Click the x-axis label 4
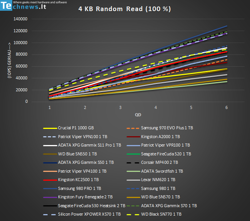 tap(156, 108)
